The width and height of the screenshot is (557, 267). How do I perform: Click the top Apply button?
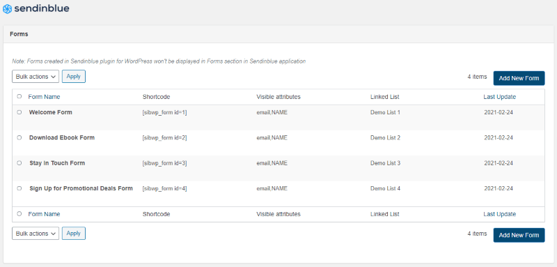[74, 77]
